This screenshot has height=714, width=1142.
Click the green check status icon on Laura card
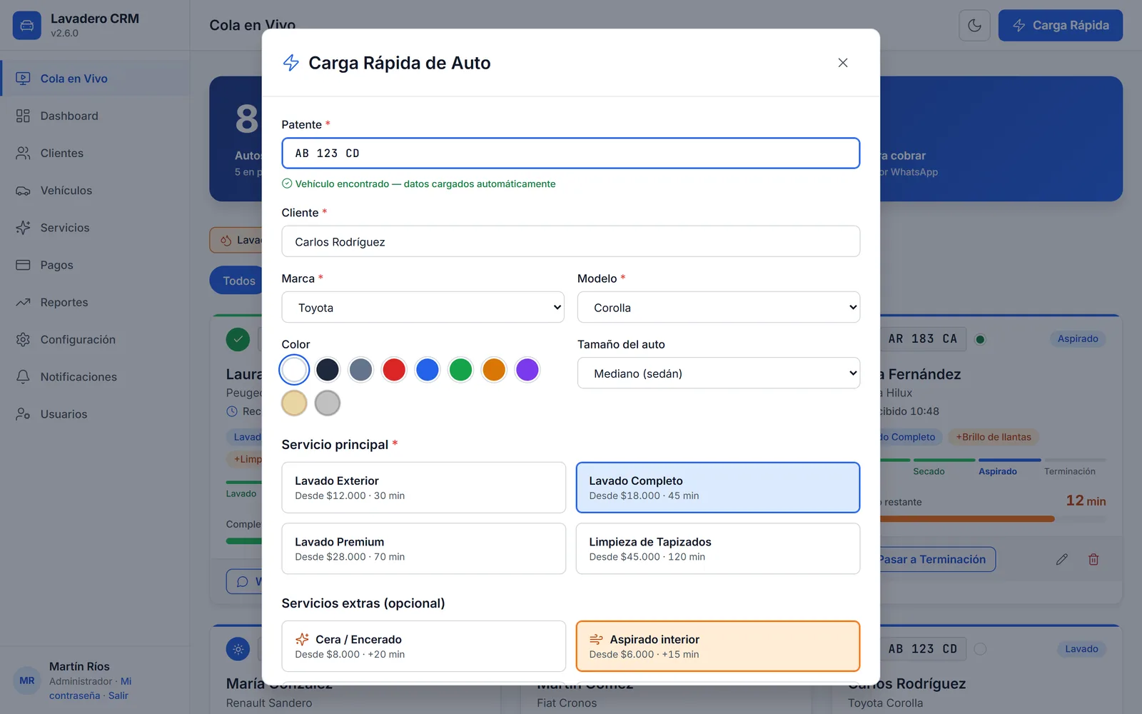point(238,339)
